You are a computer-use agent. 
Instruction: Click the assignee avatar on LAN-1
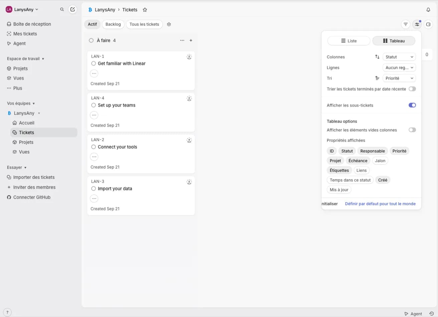click(189, 57)
